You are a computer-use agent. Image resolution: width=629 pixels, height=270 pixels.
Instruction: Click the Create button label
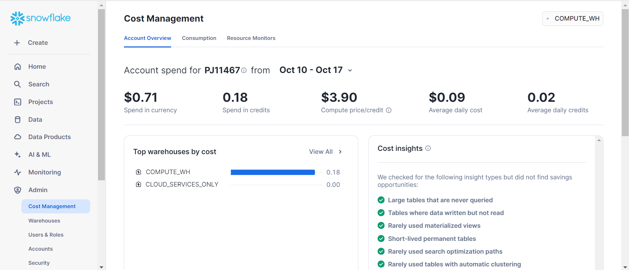click(x=38, y=43)
